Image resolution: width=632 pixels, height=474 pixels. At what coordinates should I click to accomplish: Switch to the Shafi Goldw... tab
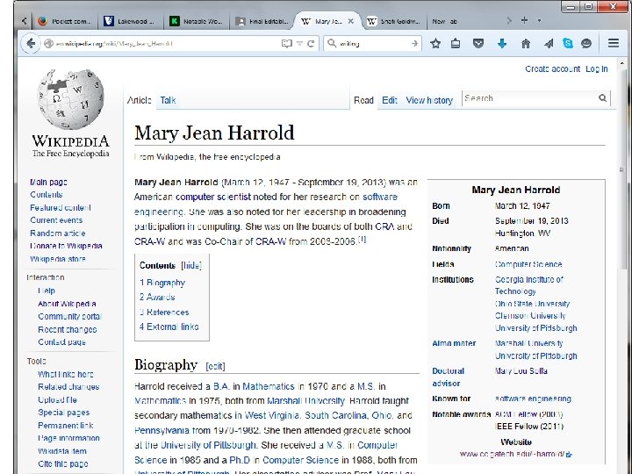pyautogui.click(x=395, y=21)
